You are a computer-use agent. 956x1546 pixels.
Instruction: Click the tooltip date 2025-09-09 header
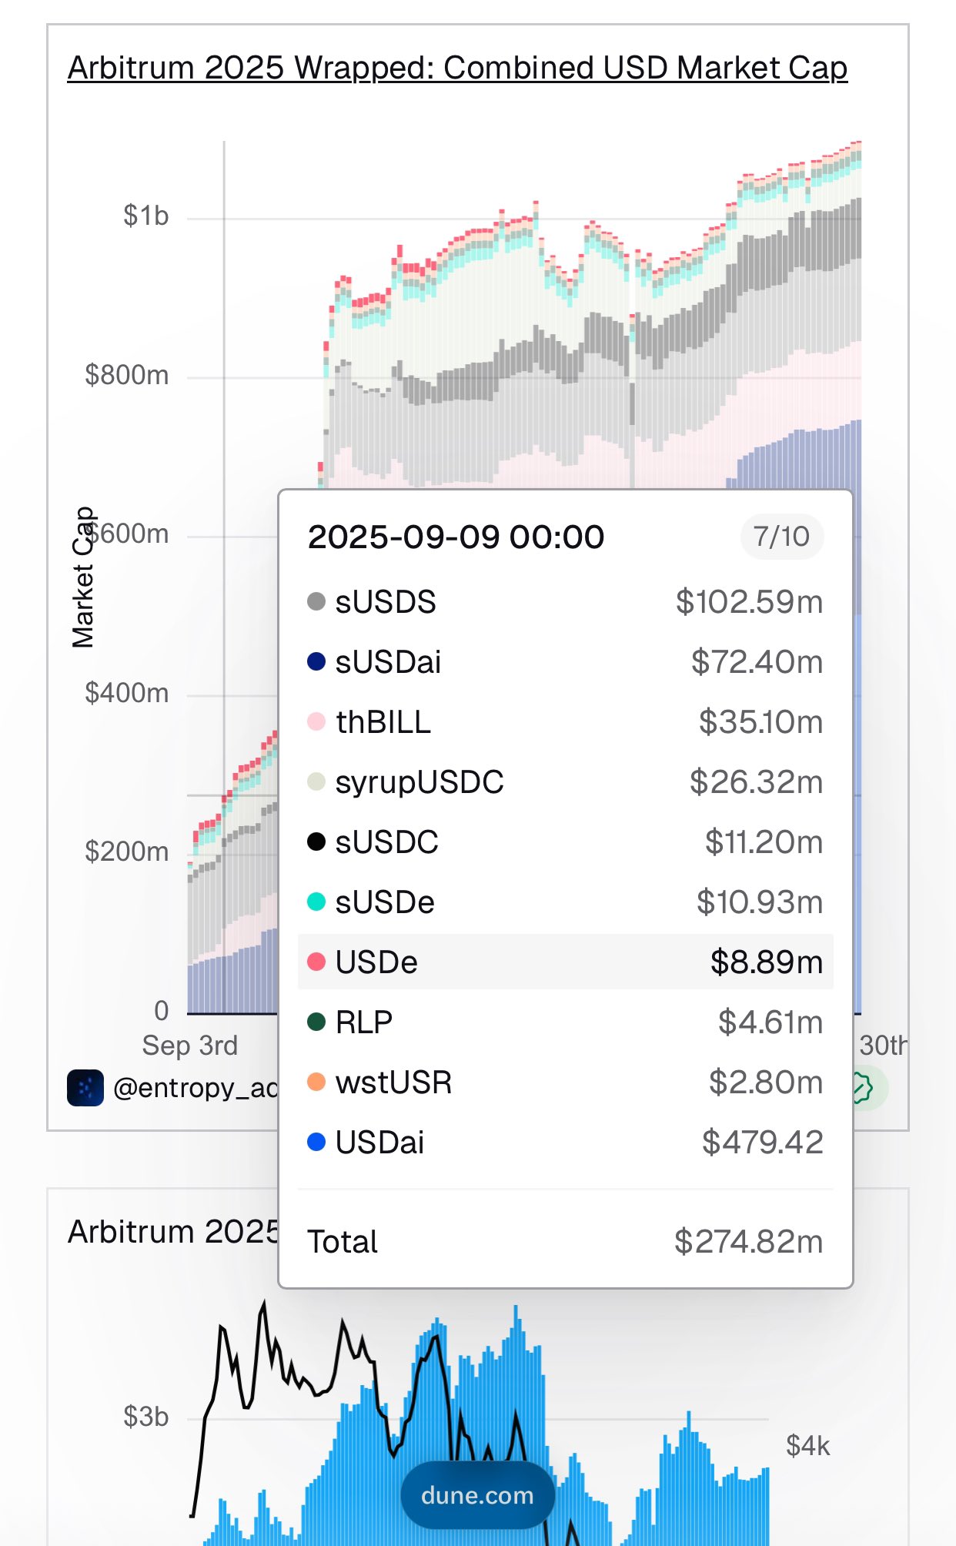pyautogui.click(x=456, y=537)
